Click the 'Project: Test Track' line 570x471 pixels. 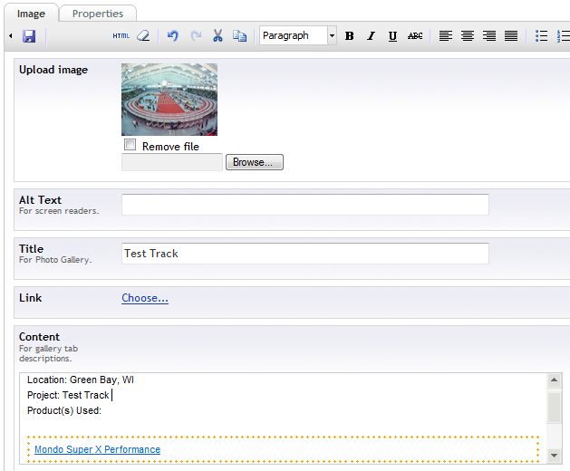coord(68,395)
